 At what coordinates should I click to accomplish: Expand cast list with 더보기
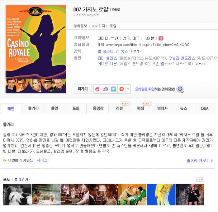(201, 64)
